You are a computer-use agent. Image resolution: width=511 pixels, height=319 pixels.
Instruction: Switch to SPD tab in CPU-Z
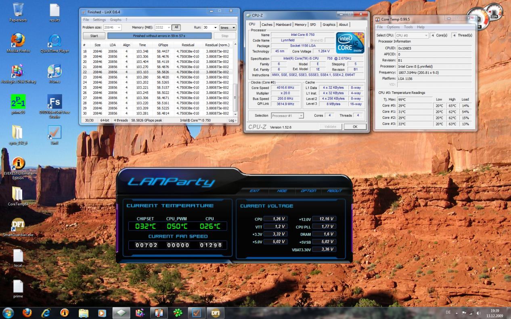[313, 25]
